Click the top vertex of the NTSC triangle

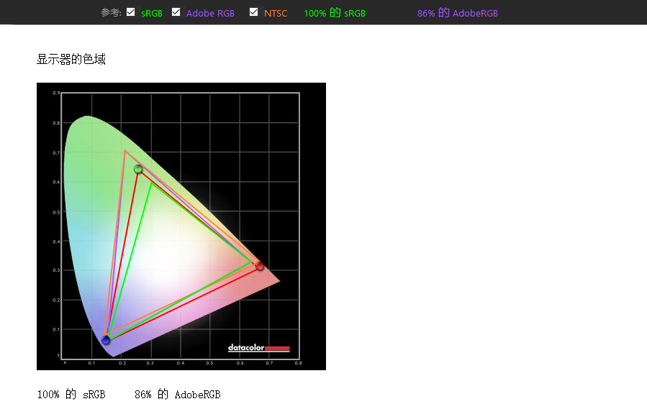pyautogui.click(x=125, y=151)
